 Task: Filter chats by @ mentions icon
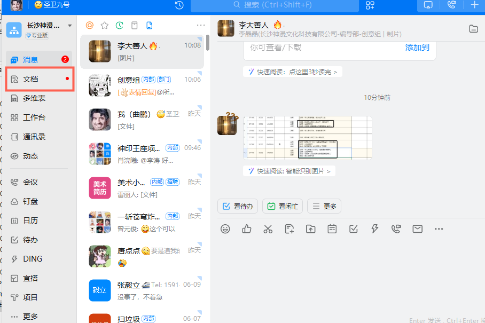(x=90, y=25)
